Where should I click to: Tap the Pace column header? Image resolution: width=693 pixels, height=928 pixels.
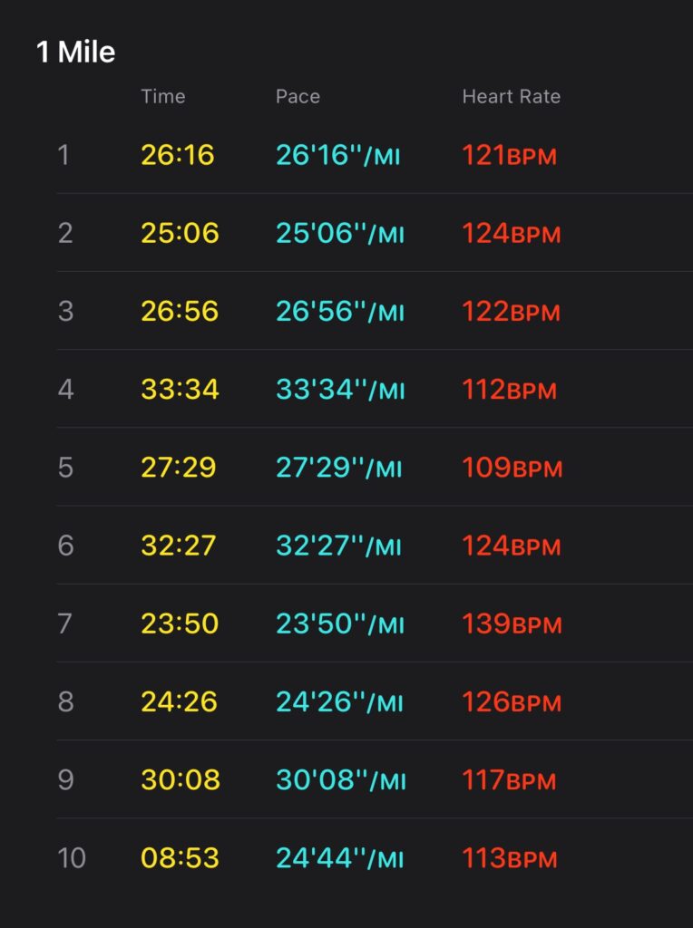coord(298,96)
